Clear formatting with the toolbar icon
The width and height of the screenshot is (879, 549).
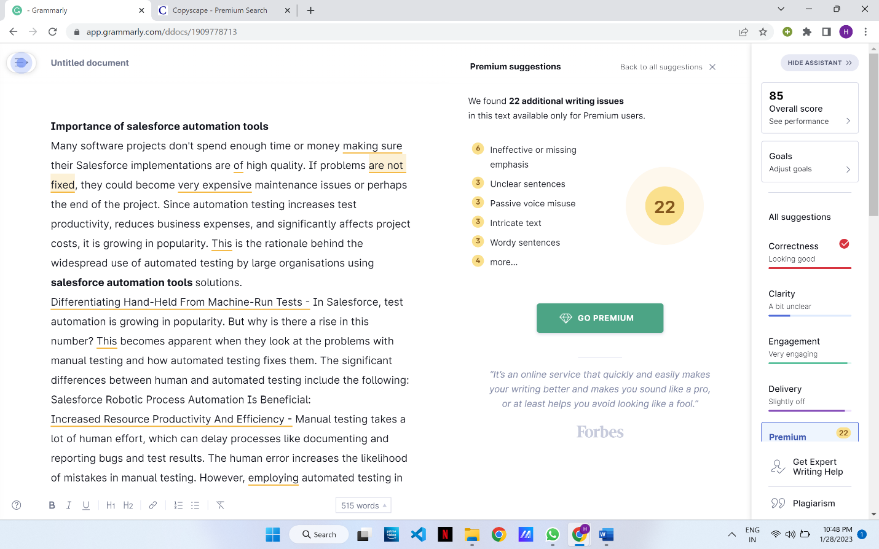[x=220, y=505]
